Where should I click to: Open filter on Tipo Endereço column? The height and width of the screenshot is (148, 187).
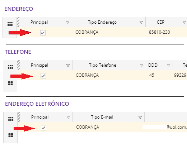141,23
